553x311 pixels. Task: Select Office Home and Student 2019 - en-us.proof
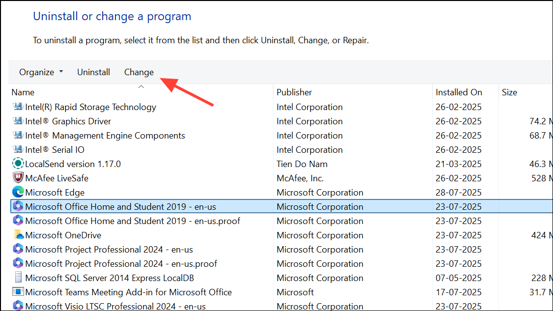[x=133, y=221]
